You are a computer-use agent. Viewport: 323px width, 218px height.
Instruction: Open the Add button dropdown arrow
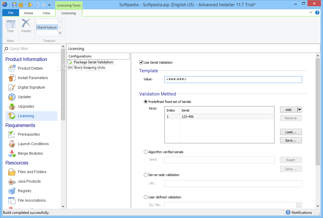point(299,110)
